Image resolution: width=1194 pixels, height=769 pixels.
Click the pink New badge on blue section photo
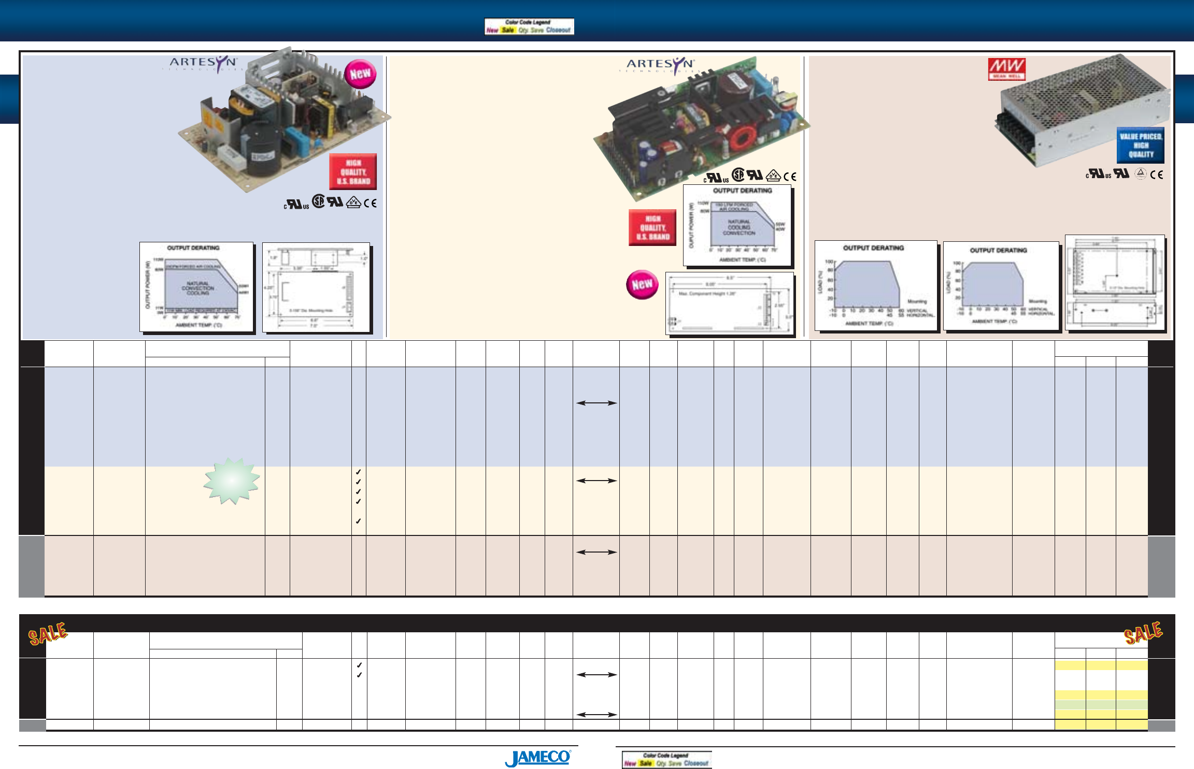(360, 74)
